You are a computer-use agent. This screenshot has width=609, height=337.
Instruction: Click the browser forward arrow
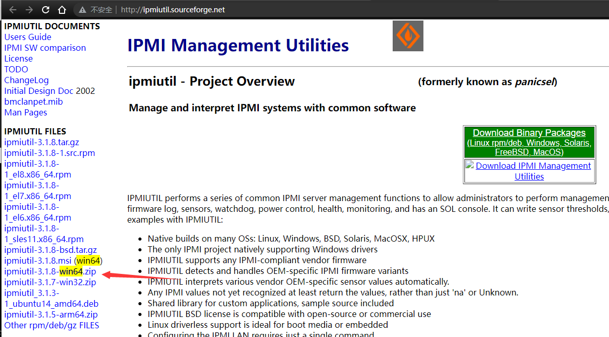tap(29, 10)
